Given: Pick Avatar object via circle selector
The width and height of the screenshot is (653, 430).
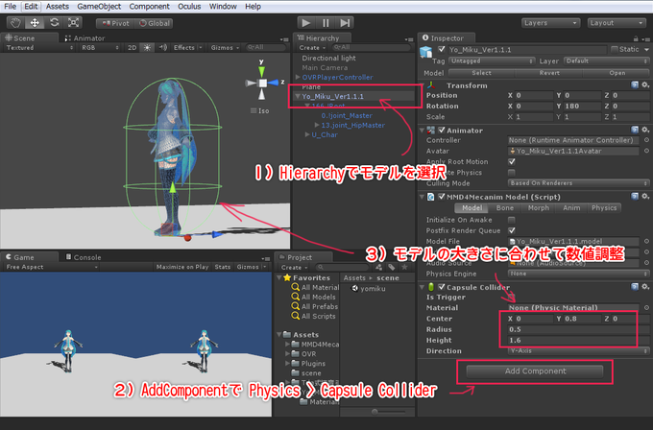Looking at the screenshot, I should tap(646, 151).
